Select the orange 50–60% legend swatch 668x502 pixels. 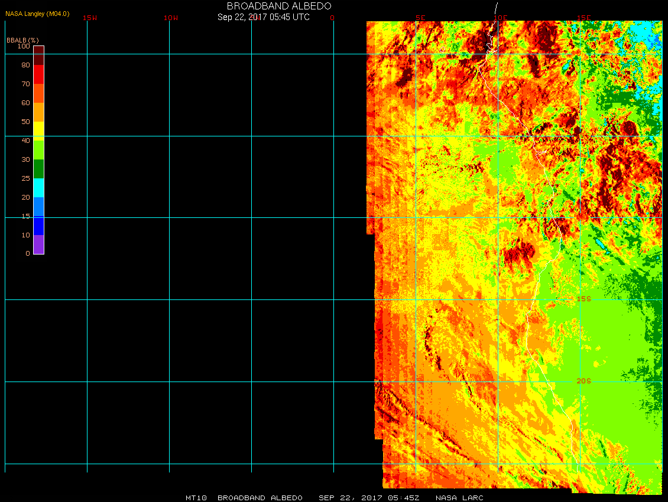coord(38,112)
